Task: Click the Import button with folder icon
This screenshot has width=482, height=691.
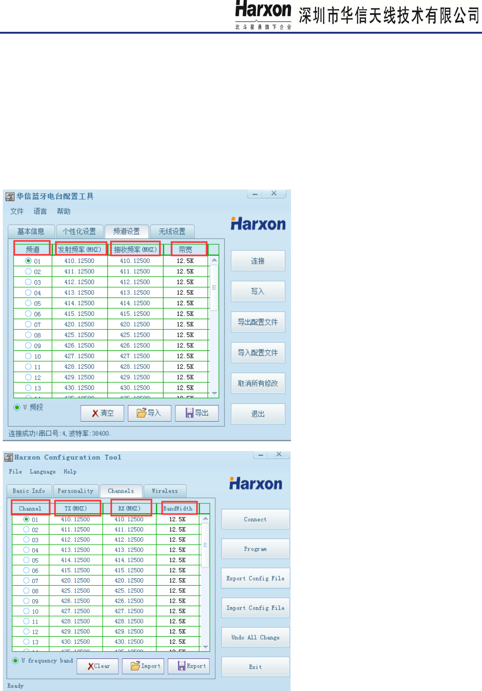Action: point(143,666)
